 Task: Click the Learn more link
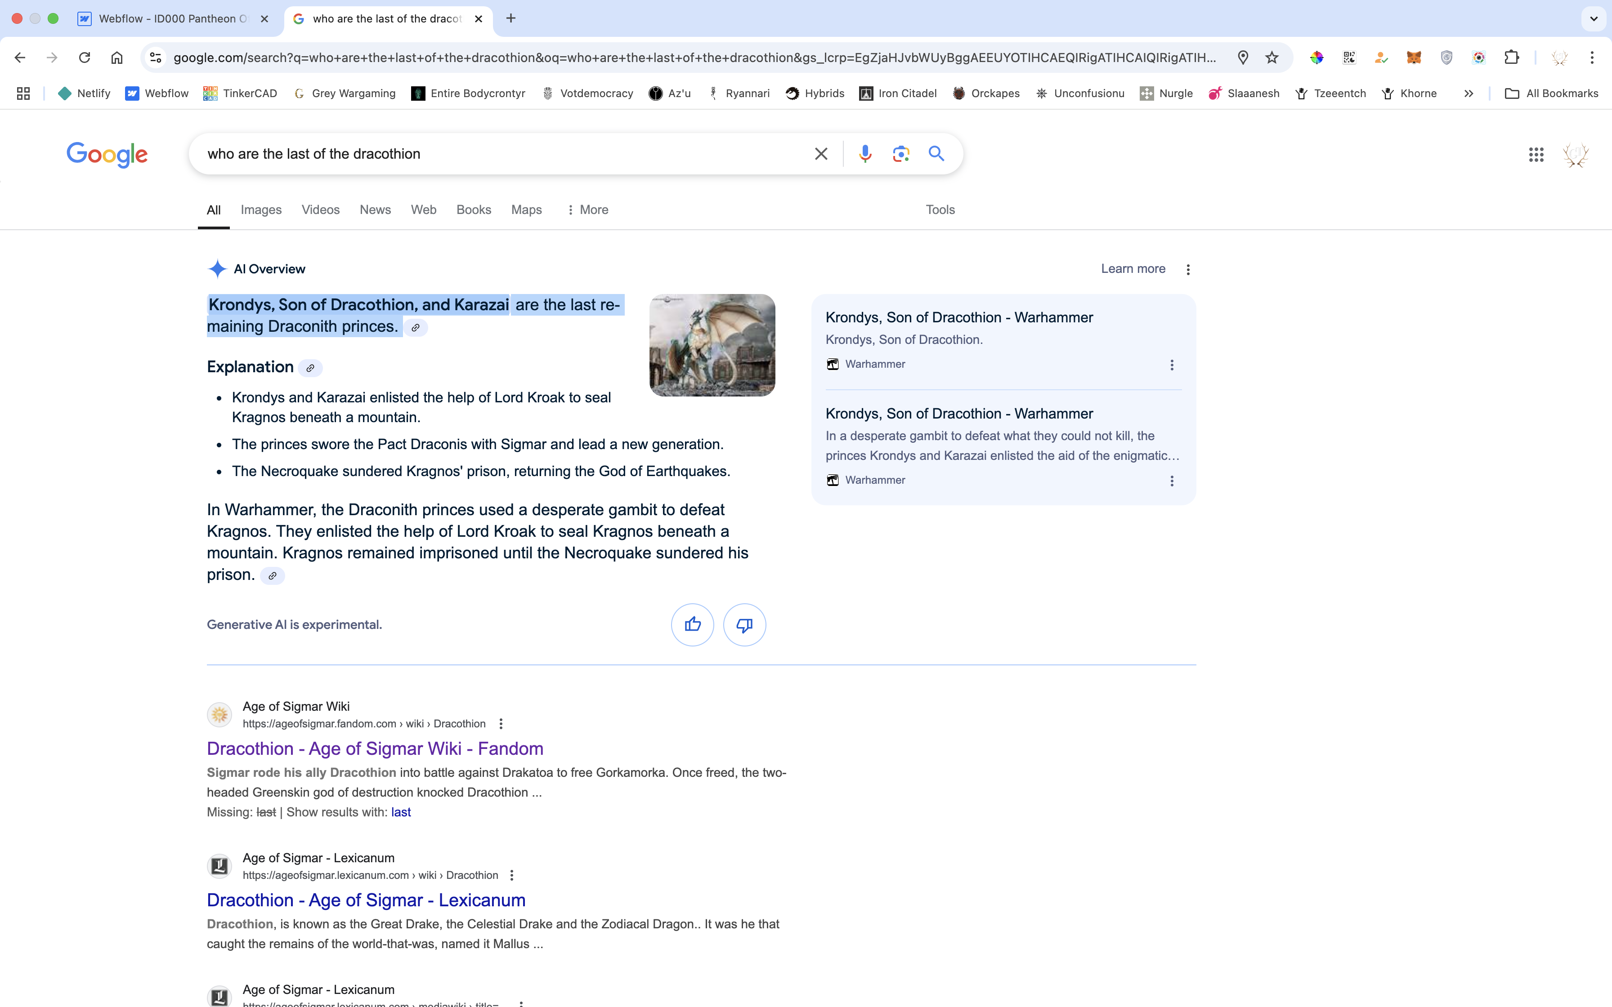coord(1133,269)
